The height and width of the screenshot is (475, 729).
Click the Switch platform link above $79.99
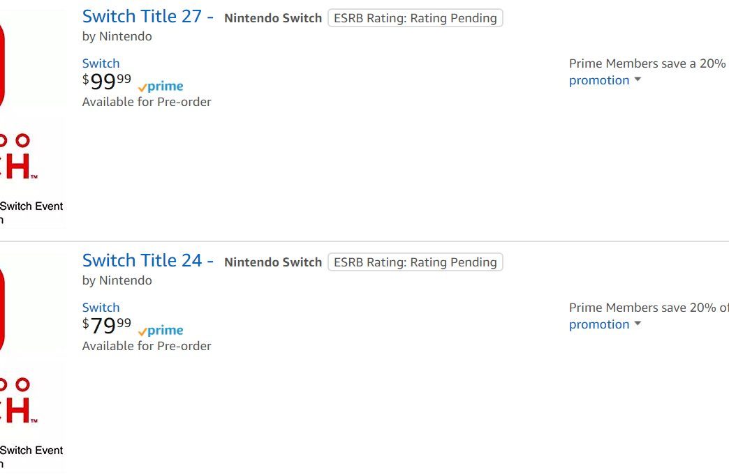[101, 308]
